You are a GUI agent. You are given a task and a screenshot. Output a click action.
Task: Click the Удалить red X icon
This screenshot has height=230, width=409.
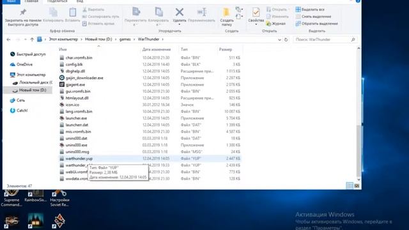pyautogui.click(x=180, y=12)
